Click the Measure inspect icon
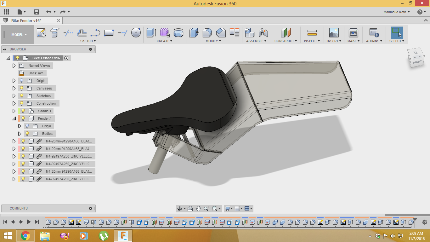 (x=312, y=32)
